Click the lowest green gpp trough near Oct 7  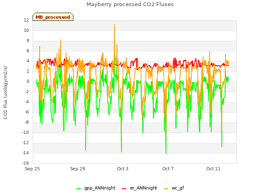click(x=166, y=154)
